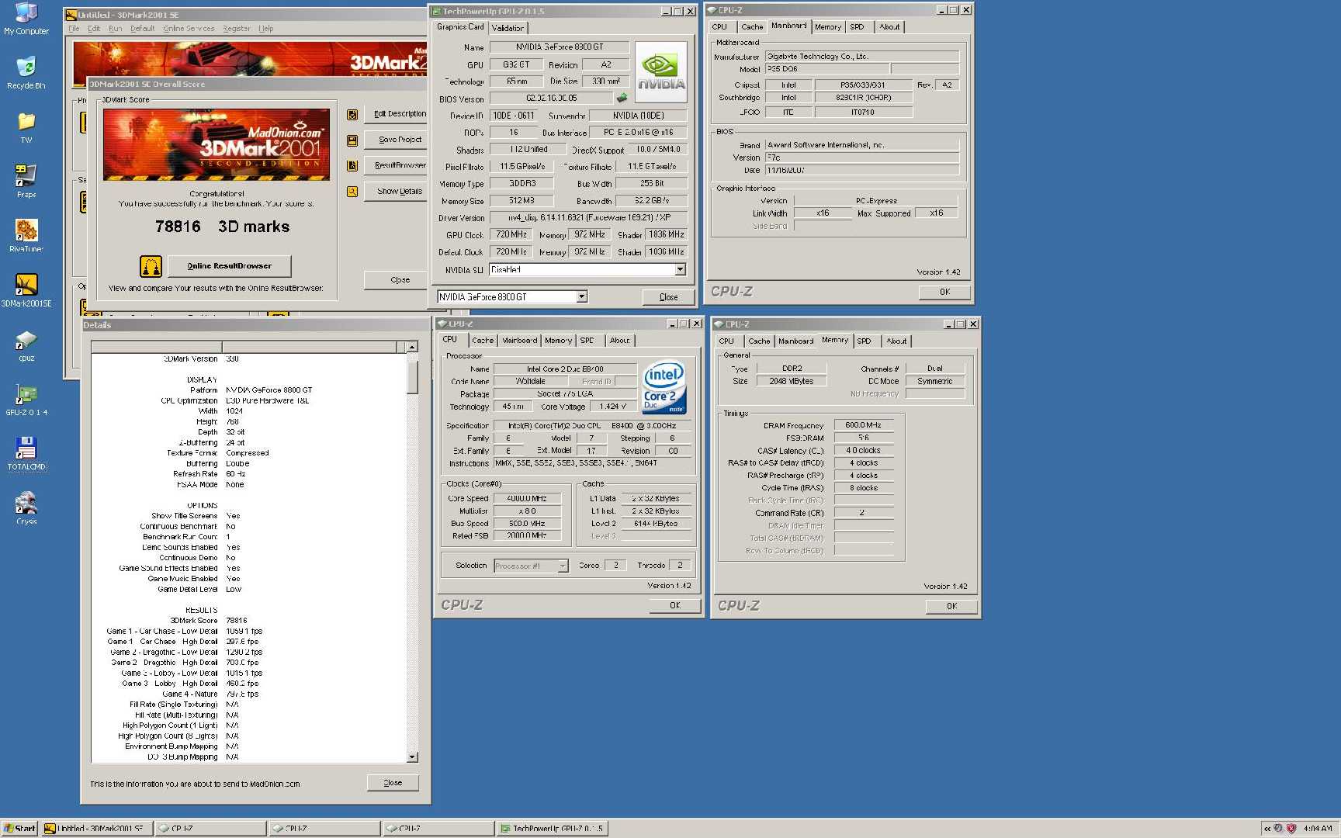This screenshot has width=1341, height=838.
Task: Launch the cpuz desktop shortcut
Action: click(26, 345)
